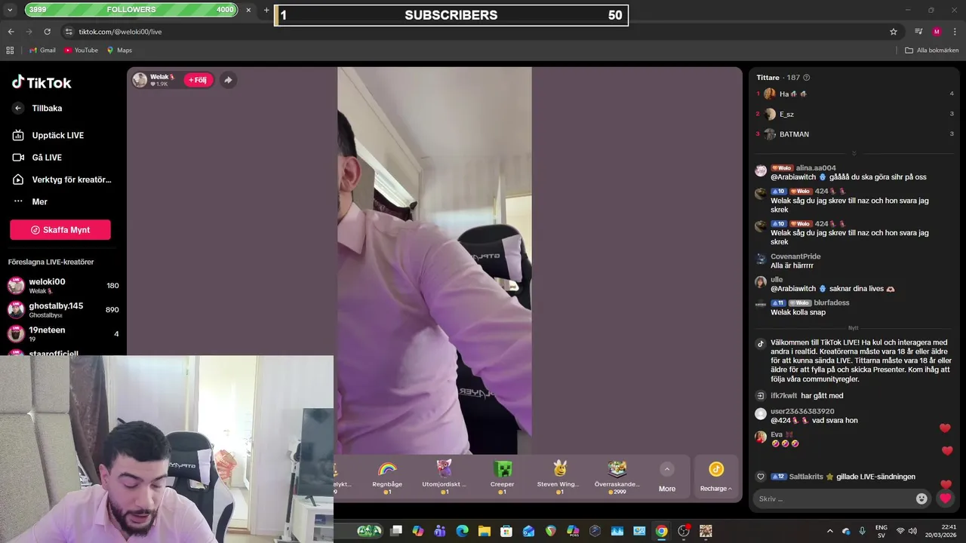The height and width of the screenshot is (543, 966).
Task: Open File Explorer from taskbar
Action: tap(484, 531)
